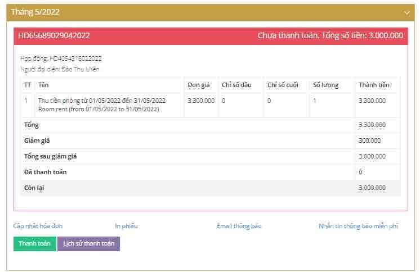The width and height of the screenshot is (420, 272).
Task: Click the Đơn giá column header
Action: [x=199, y=85]
